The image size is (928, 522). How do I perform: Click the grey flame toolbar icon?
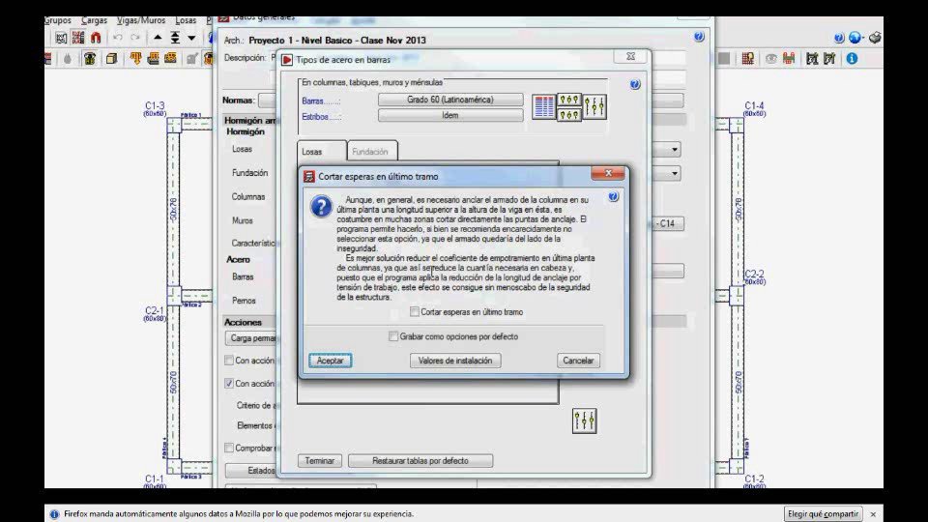pos(68,59)
